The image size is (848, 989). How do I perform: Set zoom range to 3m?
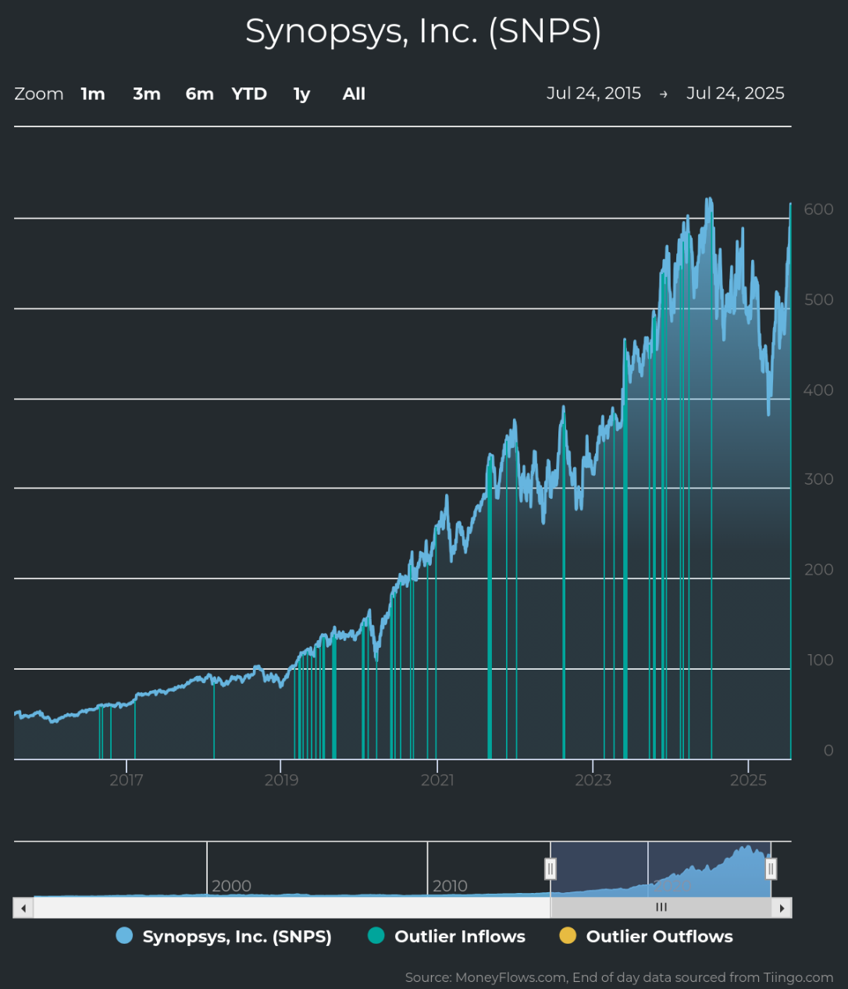pos(147,94)
